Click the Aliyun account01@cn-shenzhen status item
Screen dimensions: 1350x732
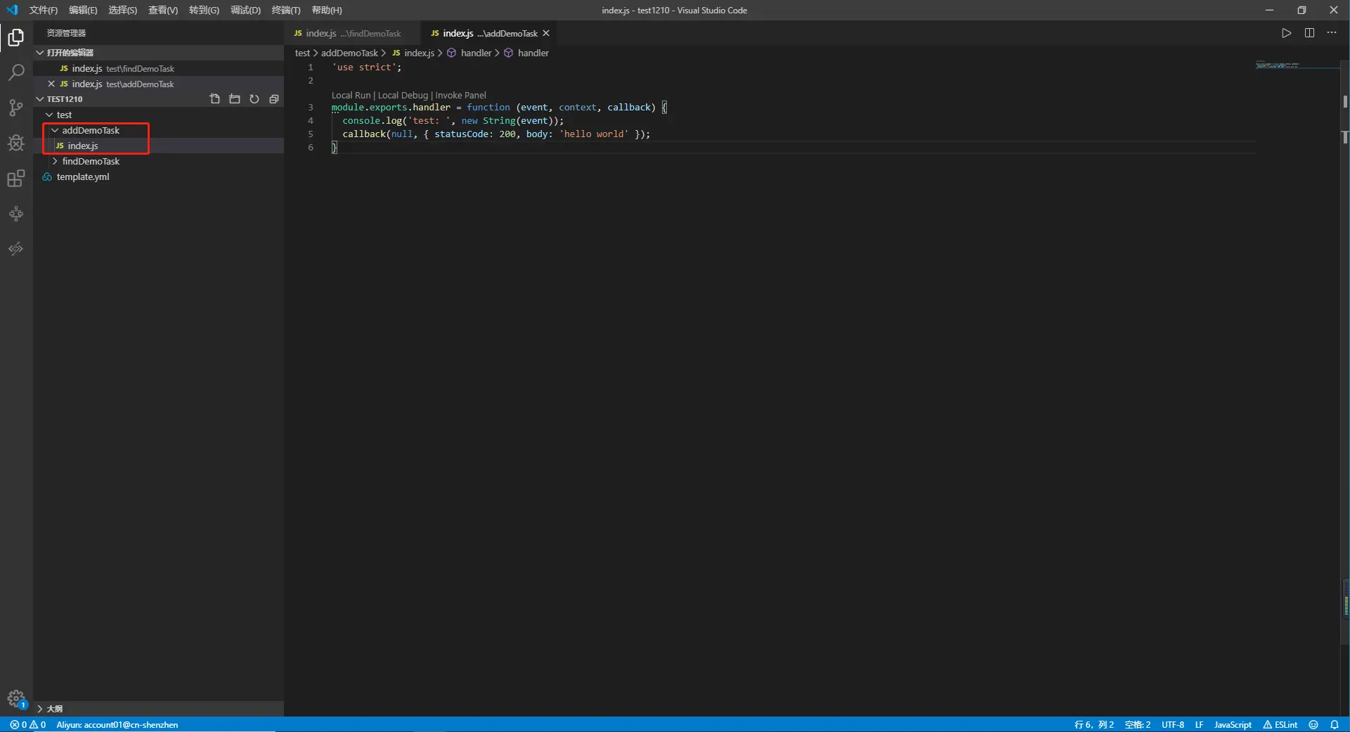coord(117,725)
